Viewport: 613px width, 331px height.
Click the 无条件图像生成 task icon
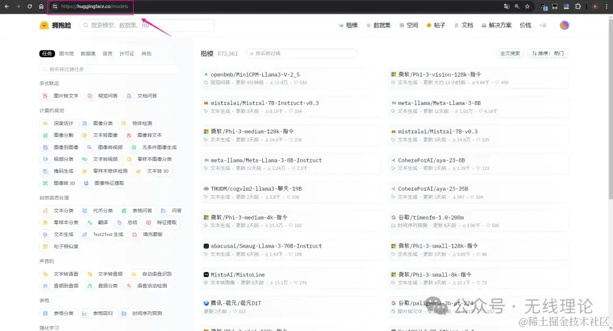[x=134, y=148]
